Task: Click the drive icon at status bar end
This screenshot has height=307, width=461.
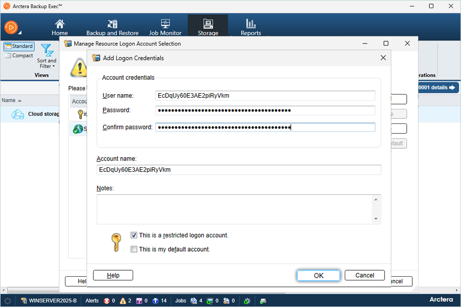Action: (x=263, y=301)
